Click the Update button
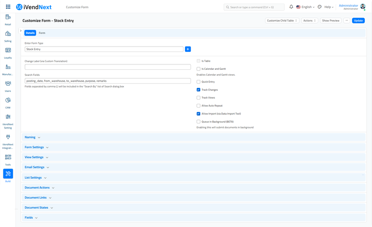 point(358,20)
